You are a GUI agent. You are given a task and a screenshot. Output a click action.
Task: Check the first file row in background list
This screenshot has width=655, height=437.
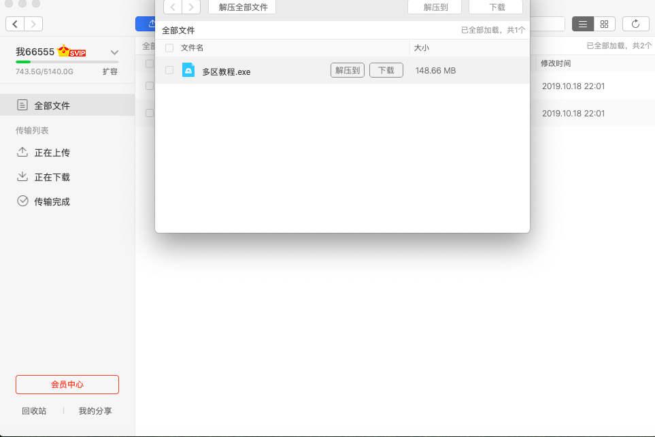coord(149,86)
